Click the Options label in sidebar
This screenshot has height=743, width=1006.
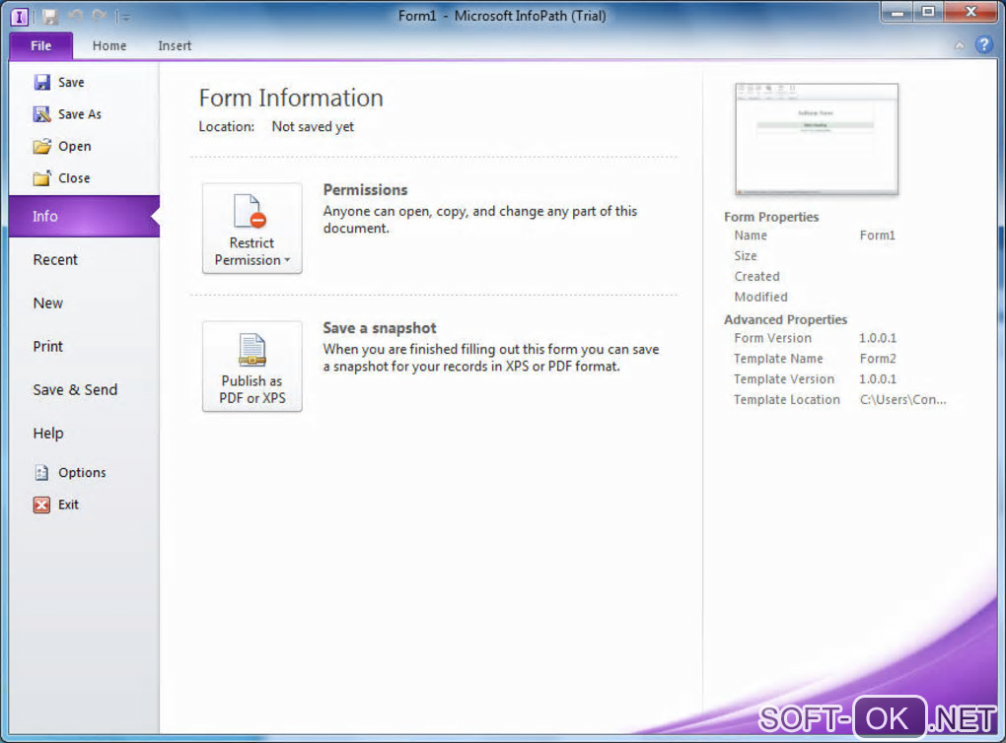[82, 472]
